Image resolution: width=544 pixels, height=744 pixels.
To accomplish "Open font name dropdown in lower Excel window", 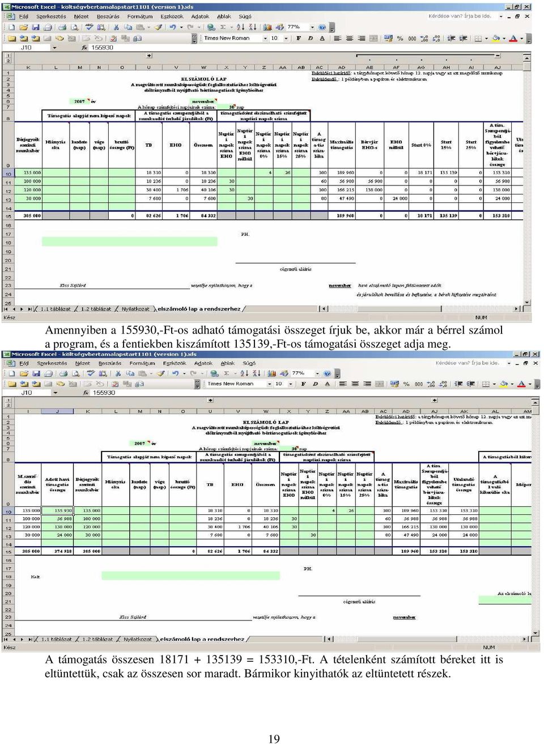I will click(269, 384).
